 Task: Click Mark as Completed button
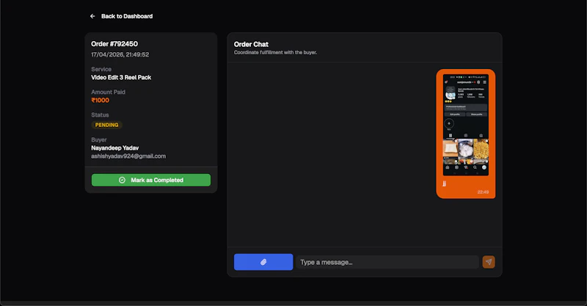[151, 181]
